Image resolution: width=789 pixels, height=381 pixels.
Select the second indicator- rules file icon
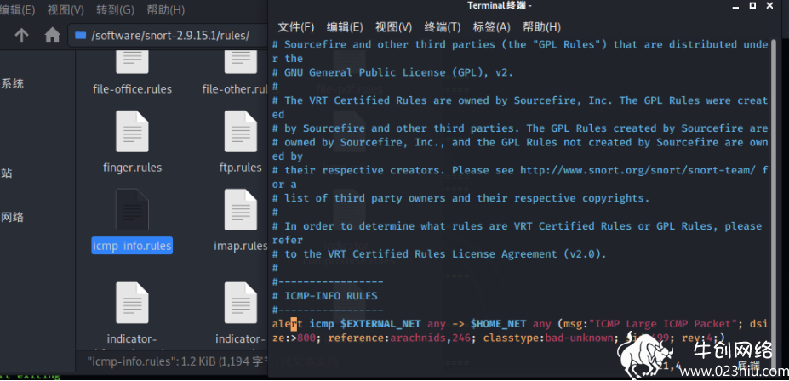[x=241, y=303]
